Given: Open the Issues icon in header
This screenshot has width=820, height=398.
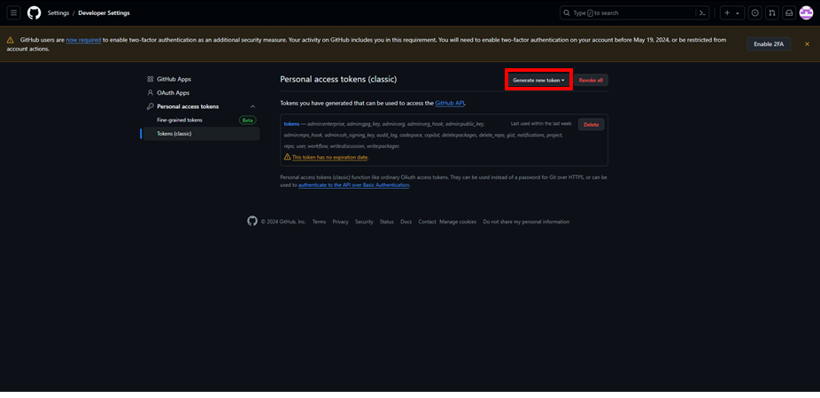Looking at the screenshot, I should 754,12.
